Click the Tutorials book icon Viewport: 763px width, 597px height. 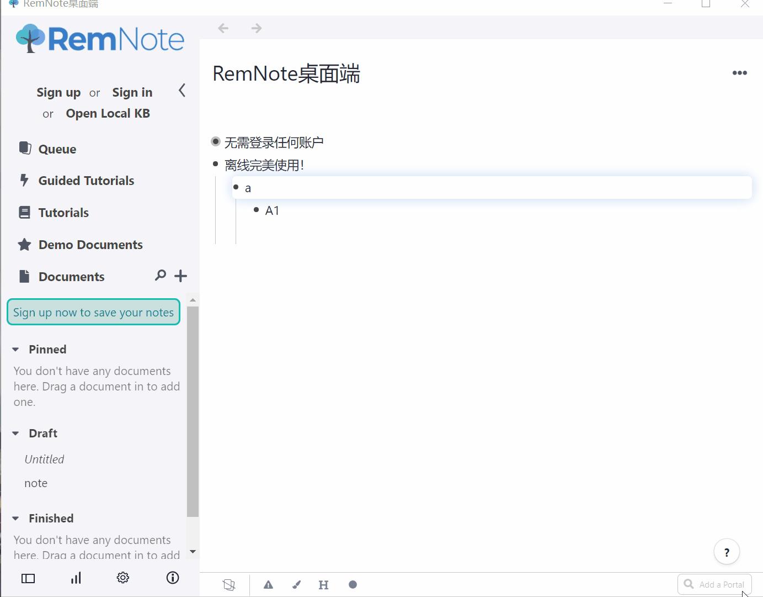(25, 213)
